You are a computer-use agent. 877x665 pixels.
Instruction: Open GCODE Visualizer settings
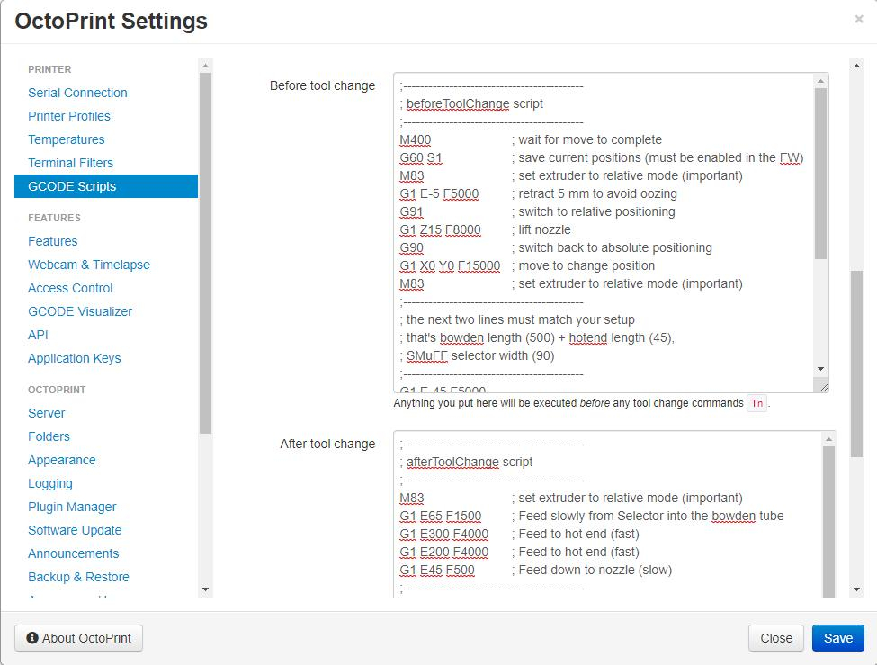pos(80,311)
